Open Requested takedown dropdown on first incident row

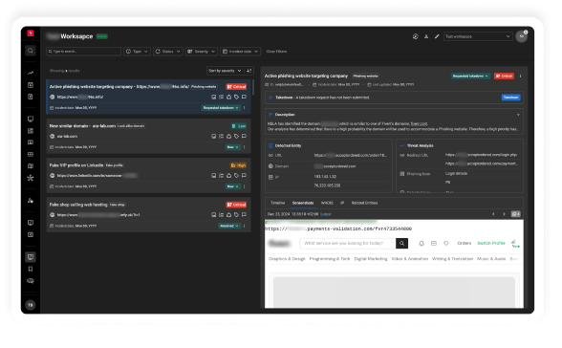(x=221, y=108)
